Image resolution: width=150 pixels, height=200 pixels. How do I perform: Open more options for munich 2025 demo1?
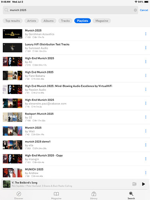coord(146,145)
